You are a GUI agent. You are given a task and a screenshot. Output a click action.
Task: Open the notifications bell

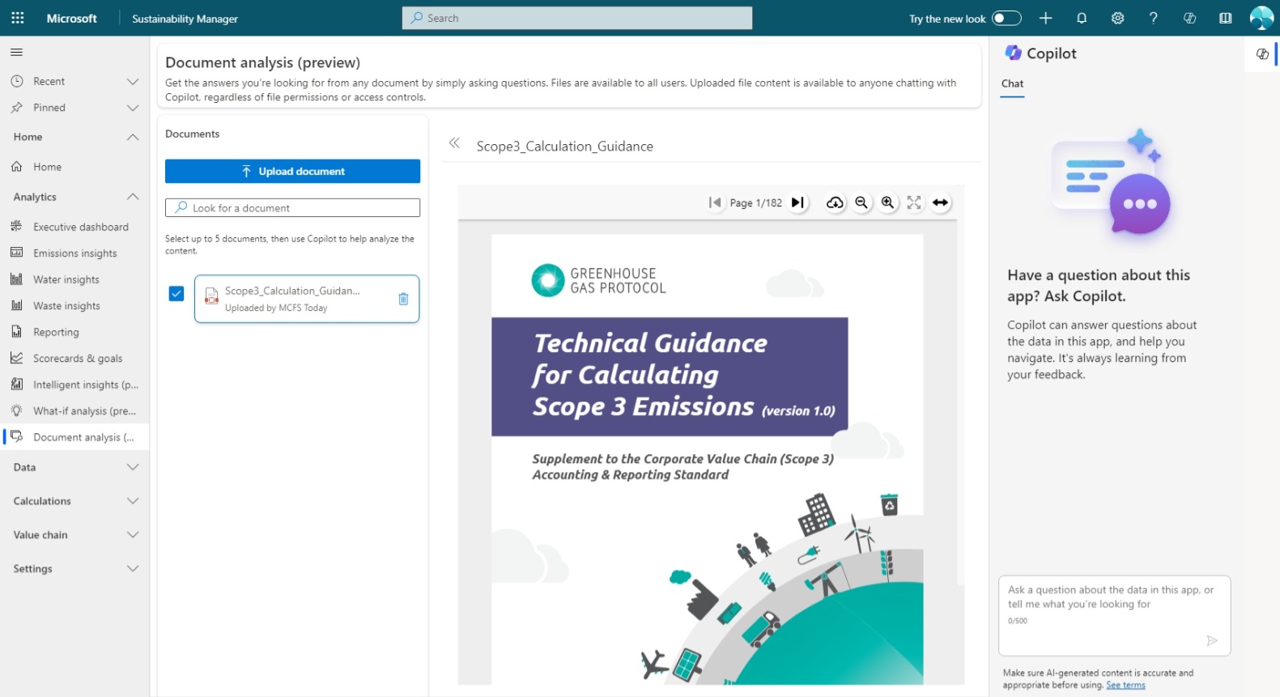click(x=1082, y=18)
